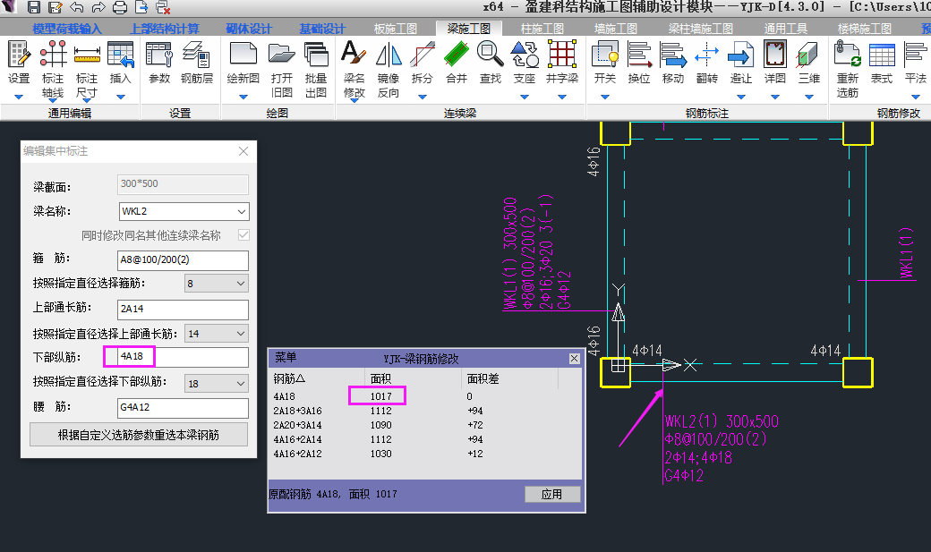Expand the arrow under 开关 button
931x552 pixels.
[x=605, y=97]
